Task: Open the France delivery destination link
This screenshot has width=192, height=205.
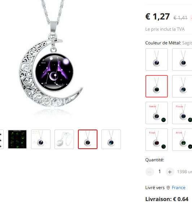Action: 178,188
